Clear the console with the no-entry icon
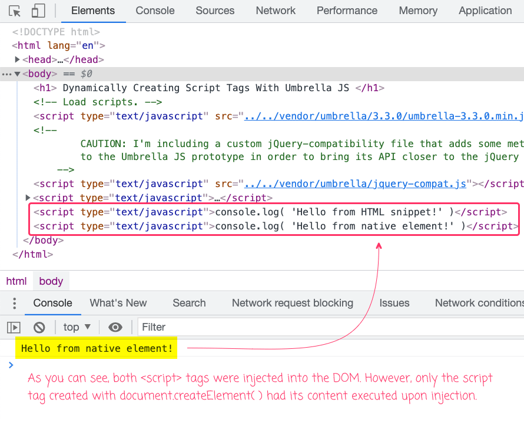This screenshot has width=524, height=423. (38, 327)
